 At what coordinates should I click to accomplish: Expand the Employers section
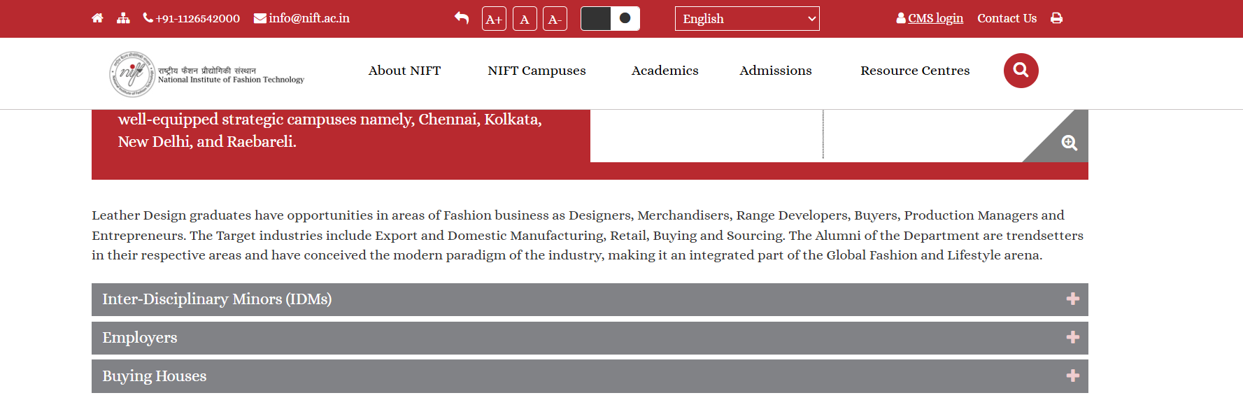590,338
